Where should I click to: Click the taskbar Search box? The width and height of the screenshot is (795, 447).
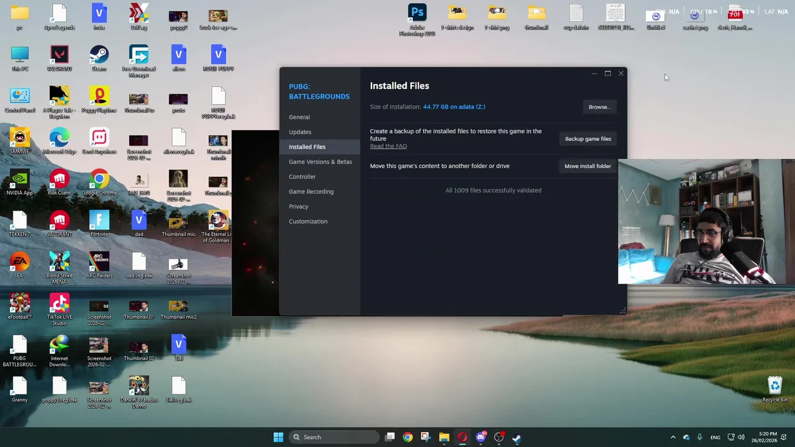click(334, 437)
